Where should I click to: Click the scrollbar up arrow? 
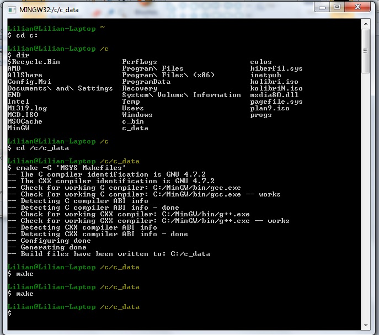[365, 25]
